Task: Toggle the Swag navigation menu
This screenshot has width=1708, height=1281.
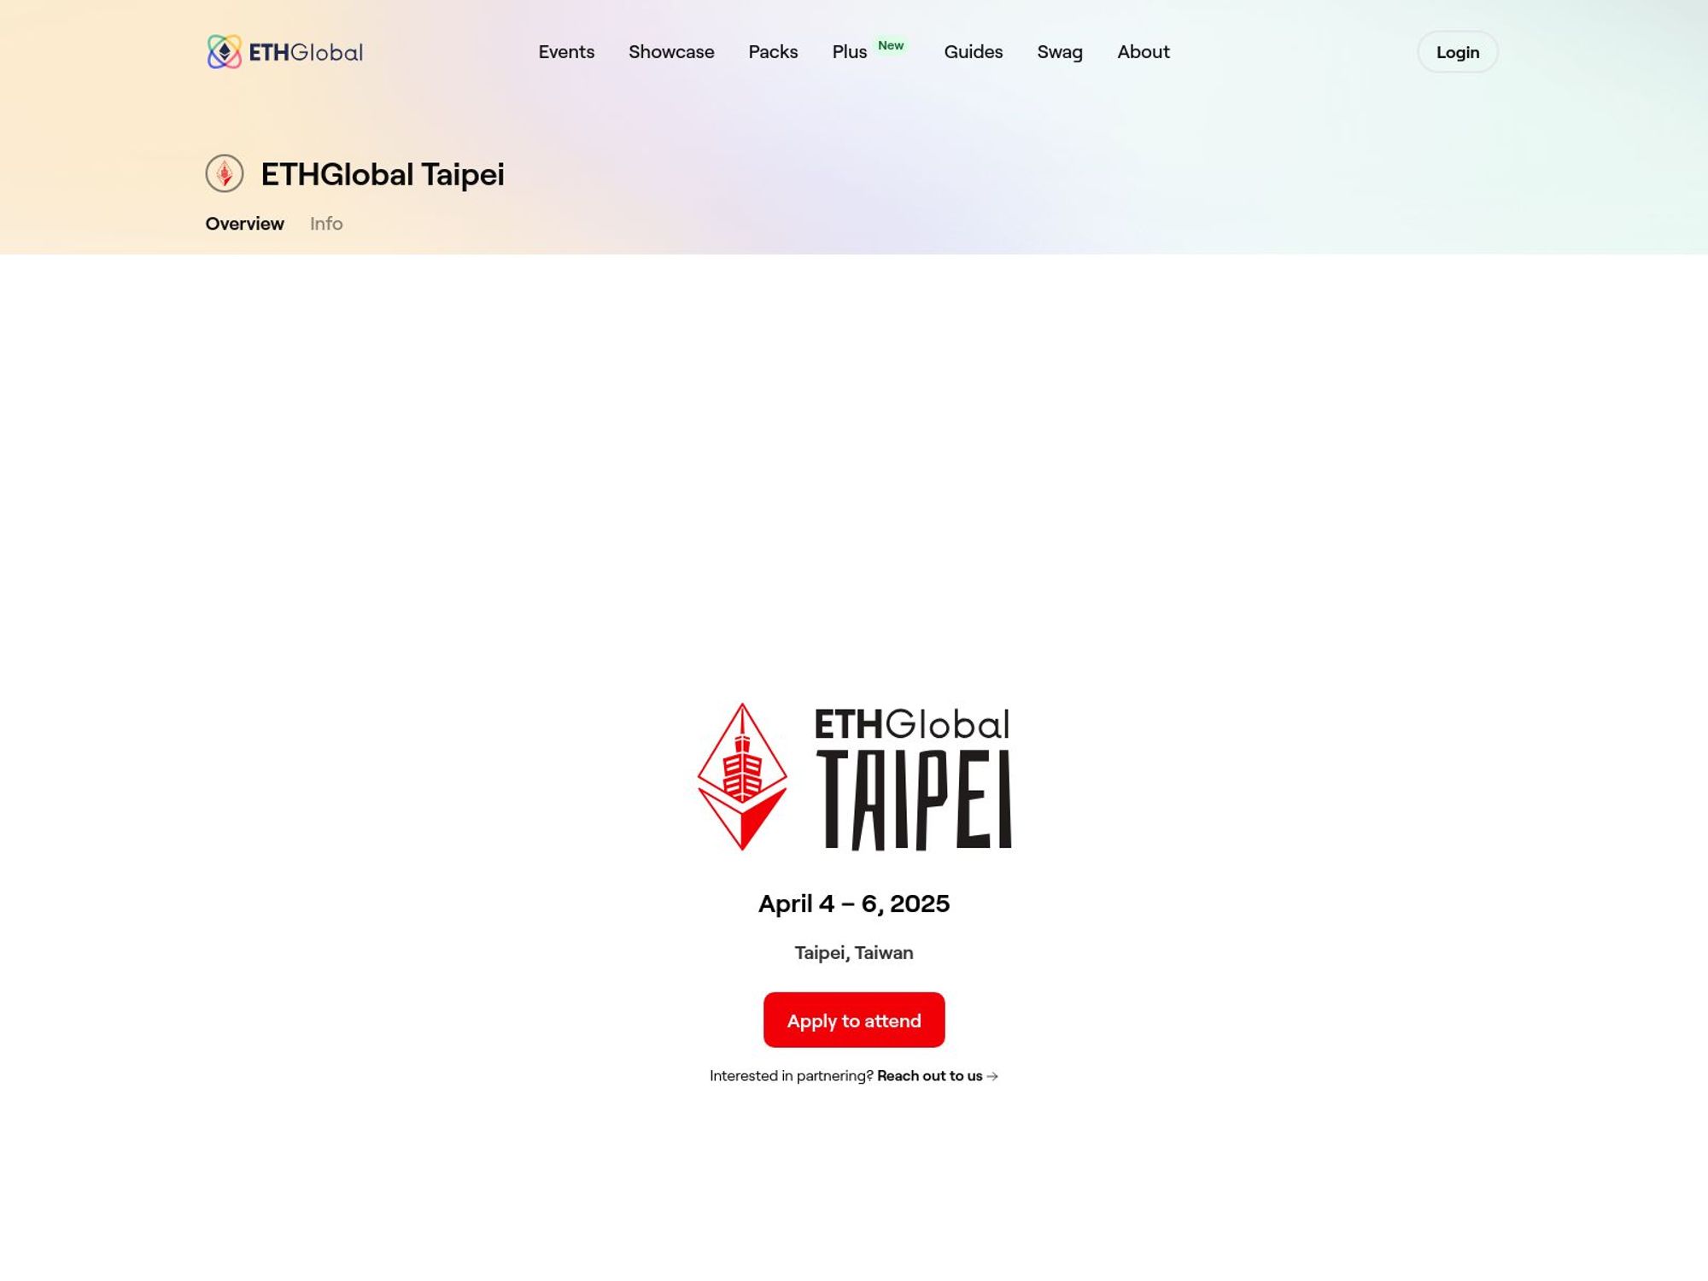Action: (1060, 51)
